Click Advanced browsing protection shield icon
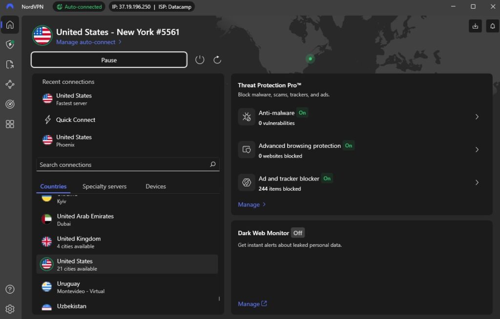The height and width of the screenshot is (319, 500). [x=247, y=149]
